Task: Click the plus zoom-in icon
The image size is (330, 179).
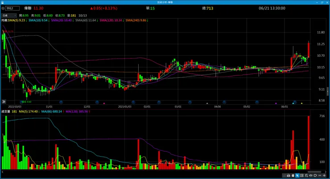Action: point(324,175)
